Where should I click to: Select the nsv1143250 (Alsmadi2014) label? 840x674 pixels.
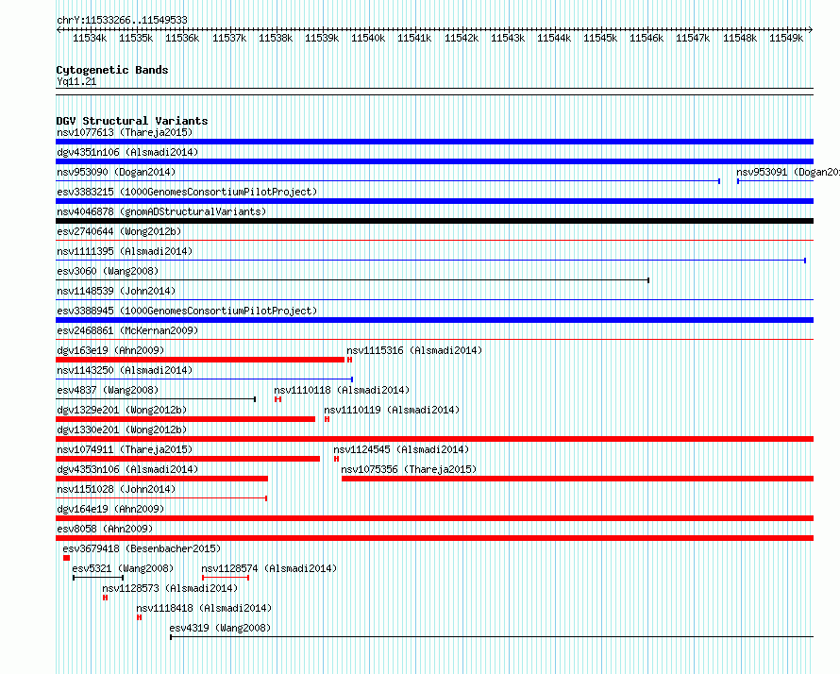coord(125,370)
